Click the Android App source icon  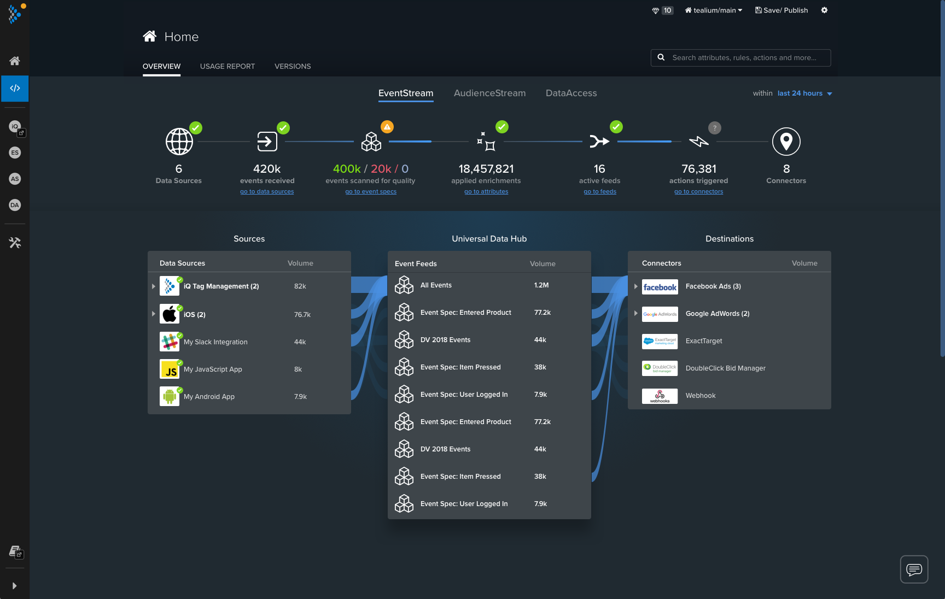(x=170, y=396)
